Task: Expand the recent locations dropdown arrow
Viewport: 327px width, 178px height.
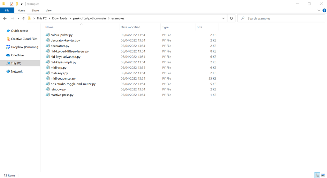Action: [x=19, y=18]
